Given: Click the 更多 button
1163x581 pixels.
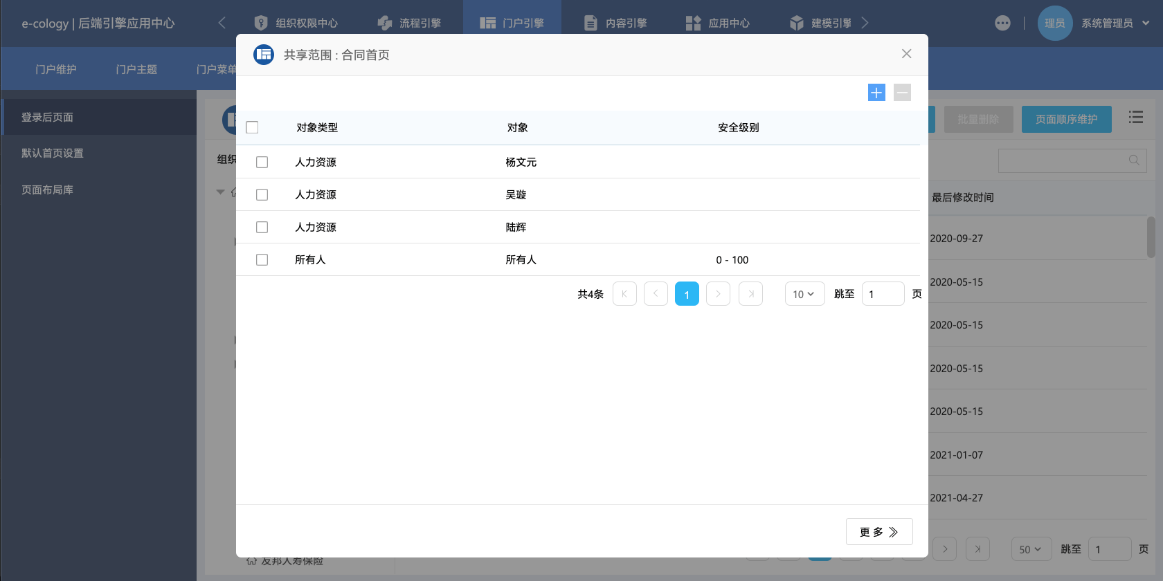Looking at the screenshot, I should (879, 532).
